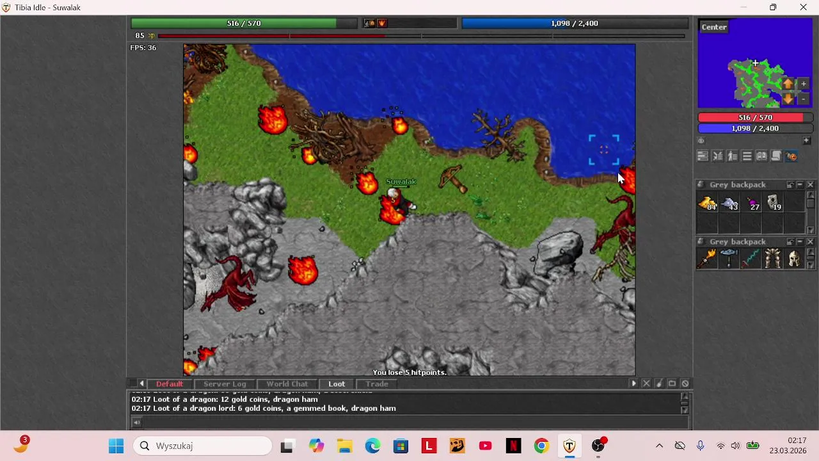Collapse the backpack containing gold coins

pos(800,185)
